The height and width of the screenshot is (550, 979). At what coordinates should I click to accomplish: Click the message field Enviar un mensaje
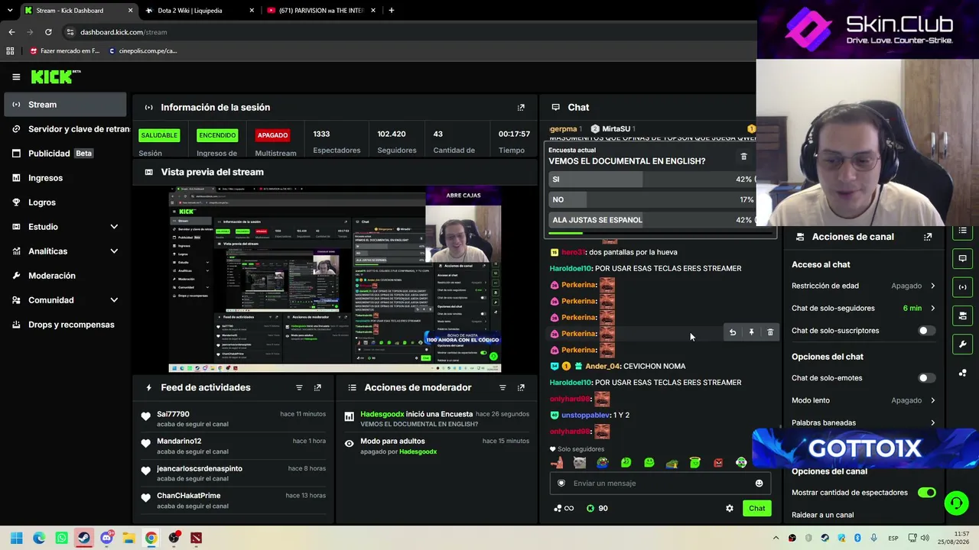659,483
